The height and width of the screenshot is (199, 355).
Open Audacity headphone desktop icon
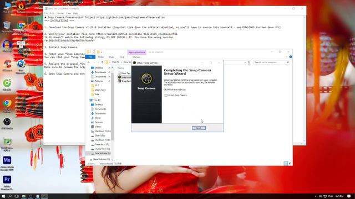(7, 46)
